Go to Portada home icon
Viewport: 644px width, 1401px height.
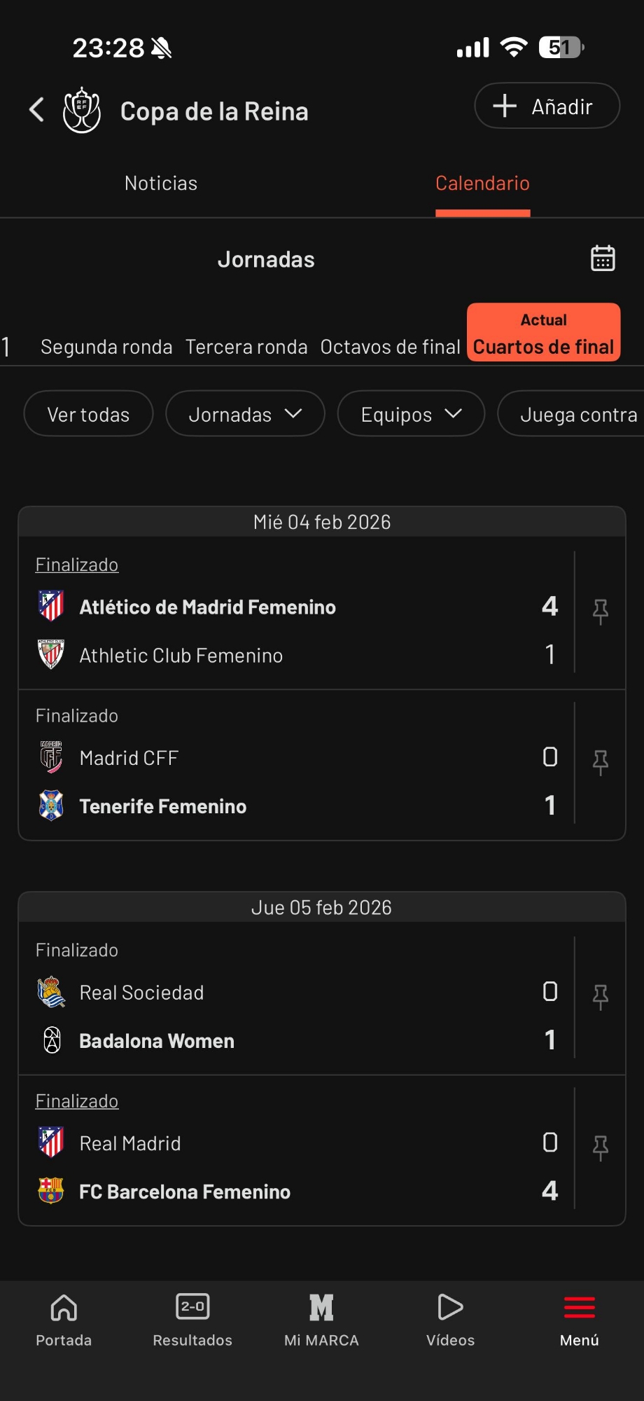point(64,1307)
